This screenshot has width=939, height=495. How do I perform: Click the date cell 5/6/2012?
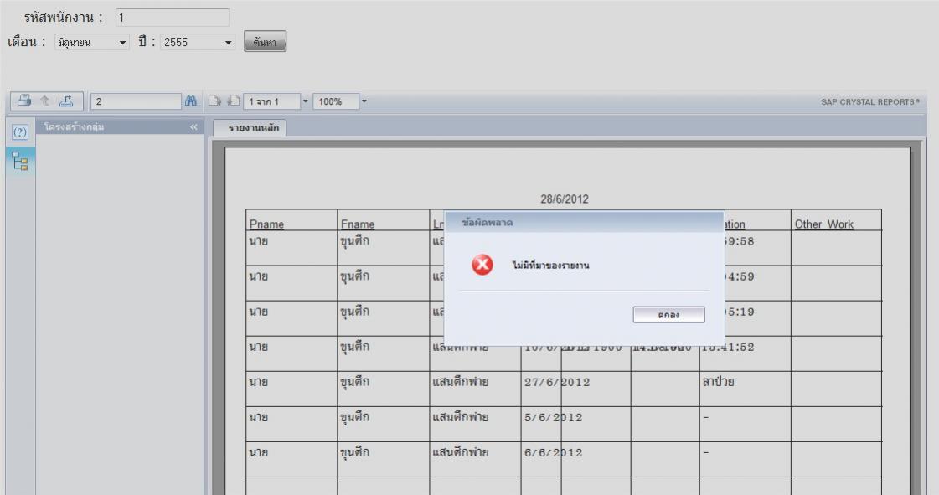[553, 417]
